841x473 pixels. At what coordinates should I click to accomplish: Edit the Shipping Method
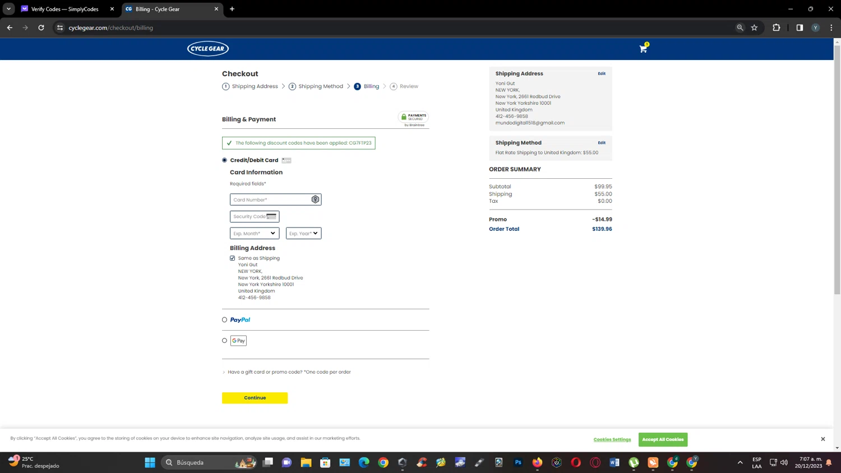[602, 143]
